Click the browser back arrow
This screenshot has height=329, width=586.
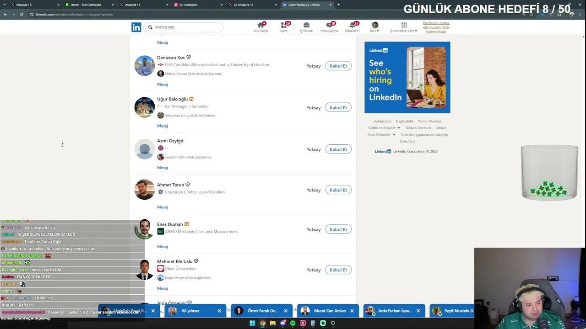point(5,14)
